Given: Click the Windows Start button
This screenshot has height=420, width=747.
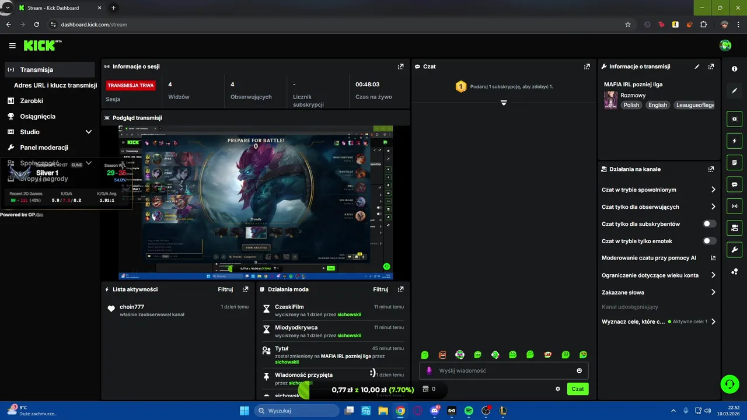Looking at the screenshot, I should 244,411.
